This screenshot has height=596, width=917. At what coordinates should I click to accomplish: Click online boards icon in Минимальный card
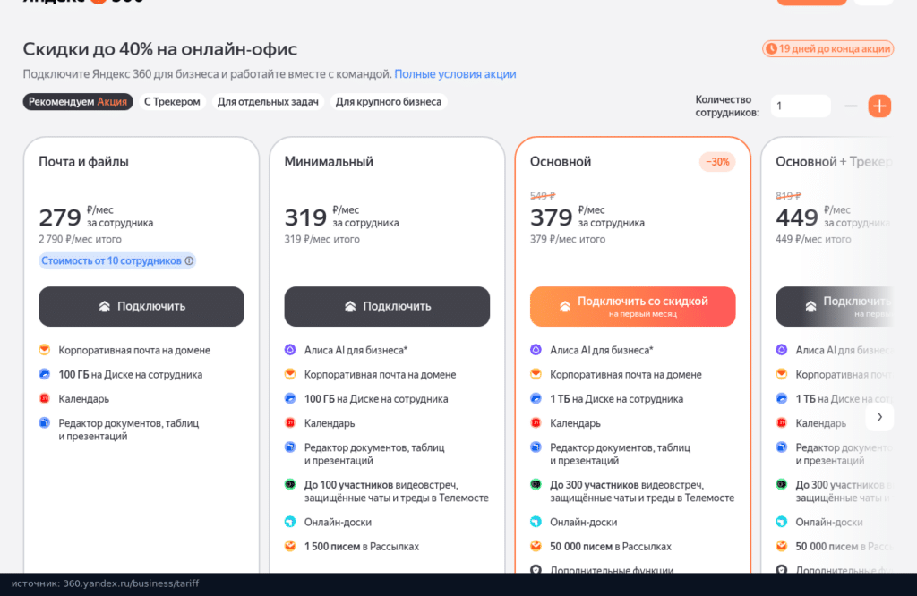click(290, 522)
